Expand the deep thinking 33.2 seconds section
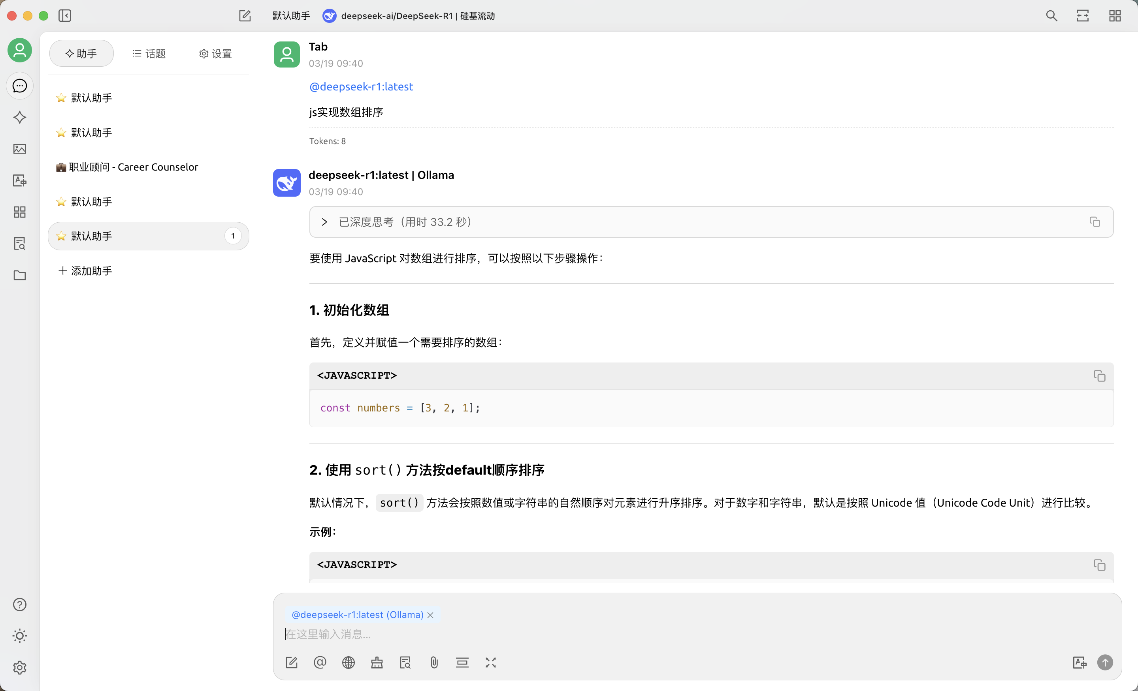 [x=711, y=222]
